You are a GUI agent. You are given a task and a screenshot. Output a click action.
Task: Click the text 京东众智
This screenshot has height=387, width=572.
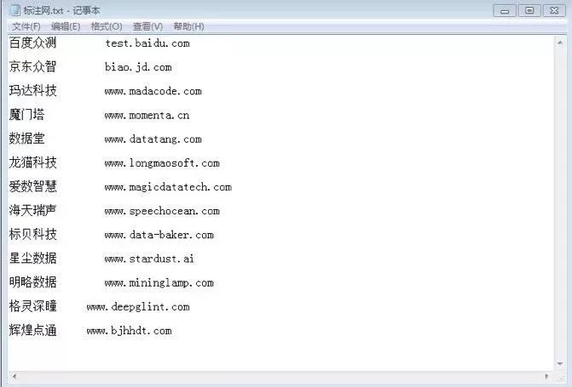tap(33, 66)
